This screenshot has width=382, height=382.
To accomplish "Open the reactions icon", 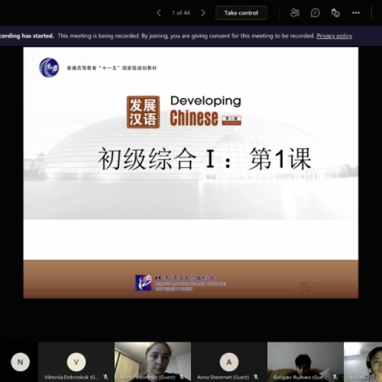I will point(335,13).
